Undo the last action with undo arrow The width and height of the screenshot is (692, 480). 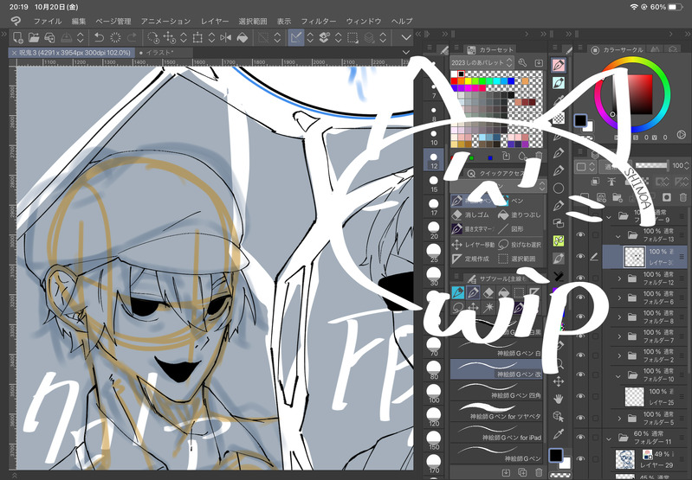tap(99, 37)
